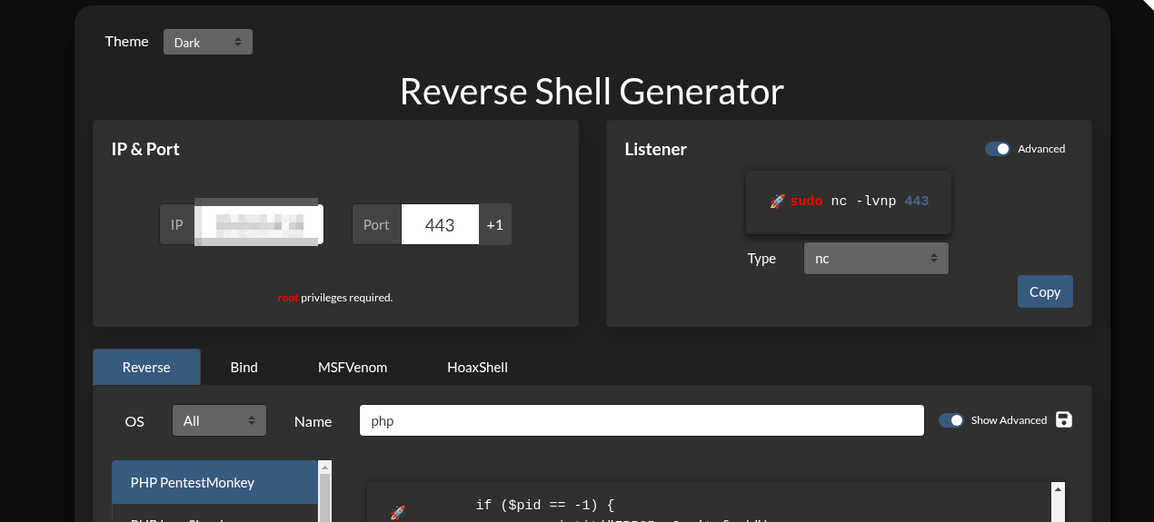Select PHP PentestMonkey in the shell list
This screenshot has height=522, width=1154.
point(214,483)
